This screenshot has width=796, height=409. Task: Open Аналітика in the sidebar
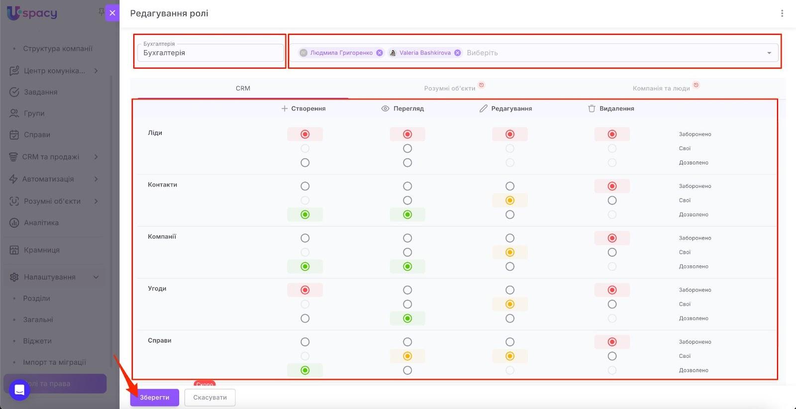[41, 223]
